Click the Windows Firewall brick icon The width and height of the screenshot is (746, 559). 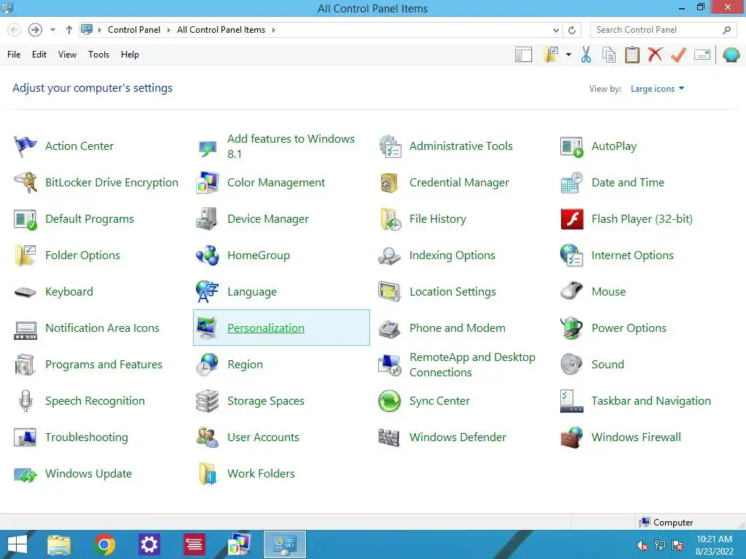[x=572, y=437]
